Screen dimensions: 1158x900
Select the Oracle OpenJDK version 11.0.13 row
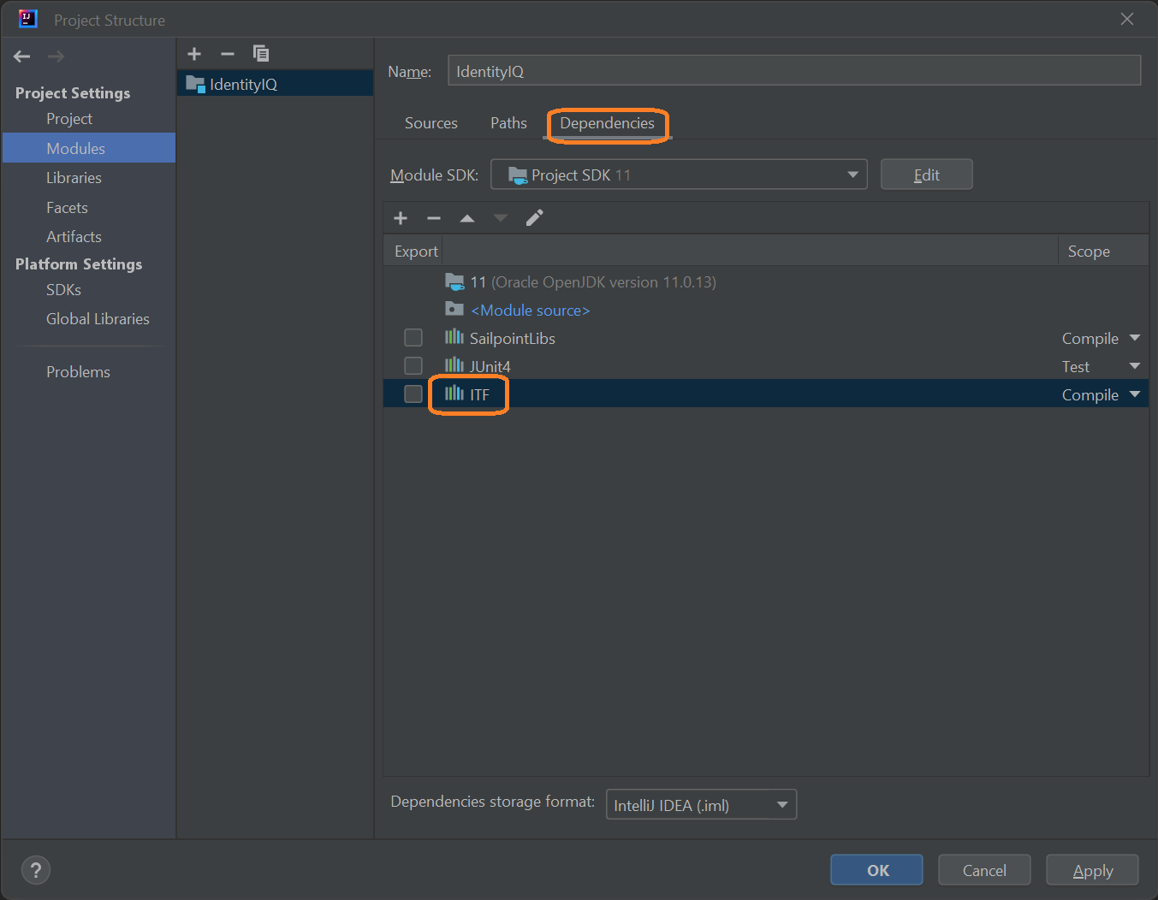coord(766,281)
